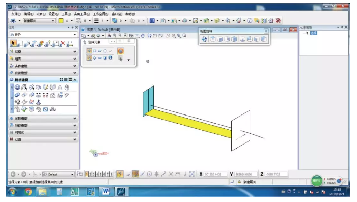Click the info circle icon in the top toolbar
357x202 pixels.
[250, 21]
